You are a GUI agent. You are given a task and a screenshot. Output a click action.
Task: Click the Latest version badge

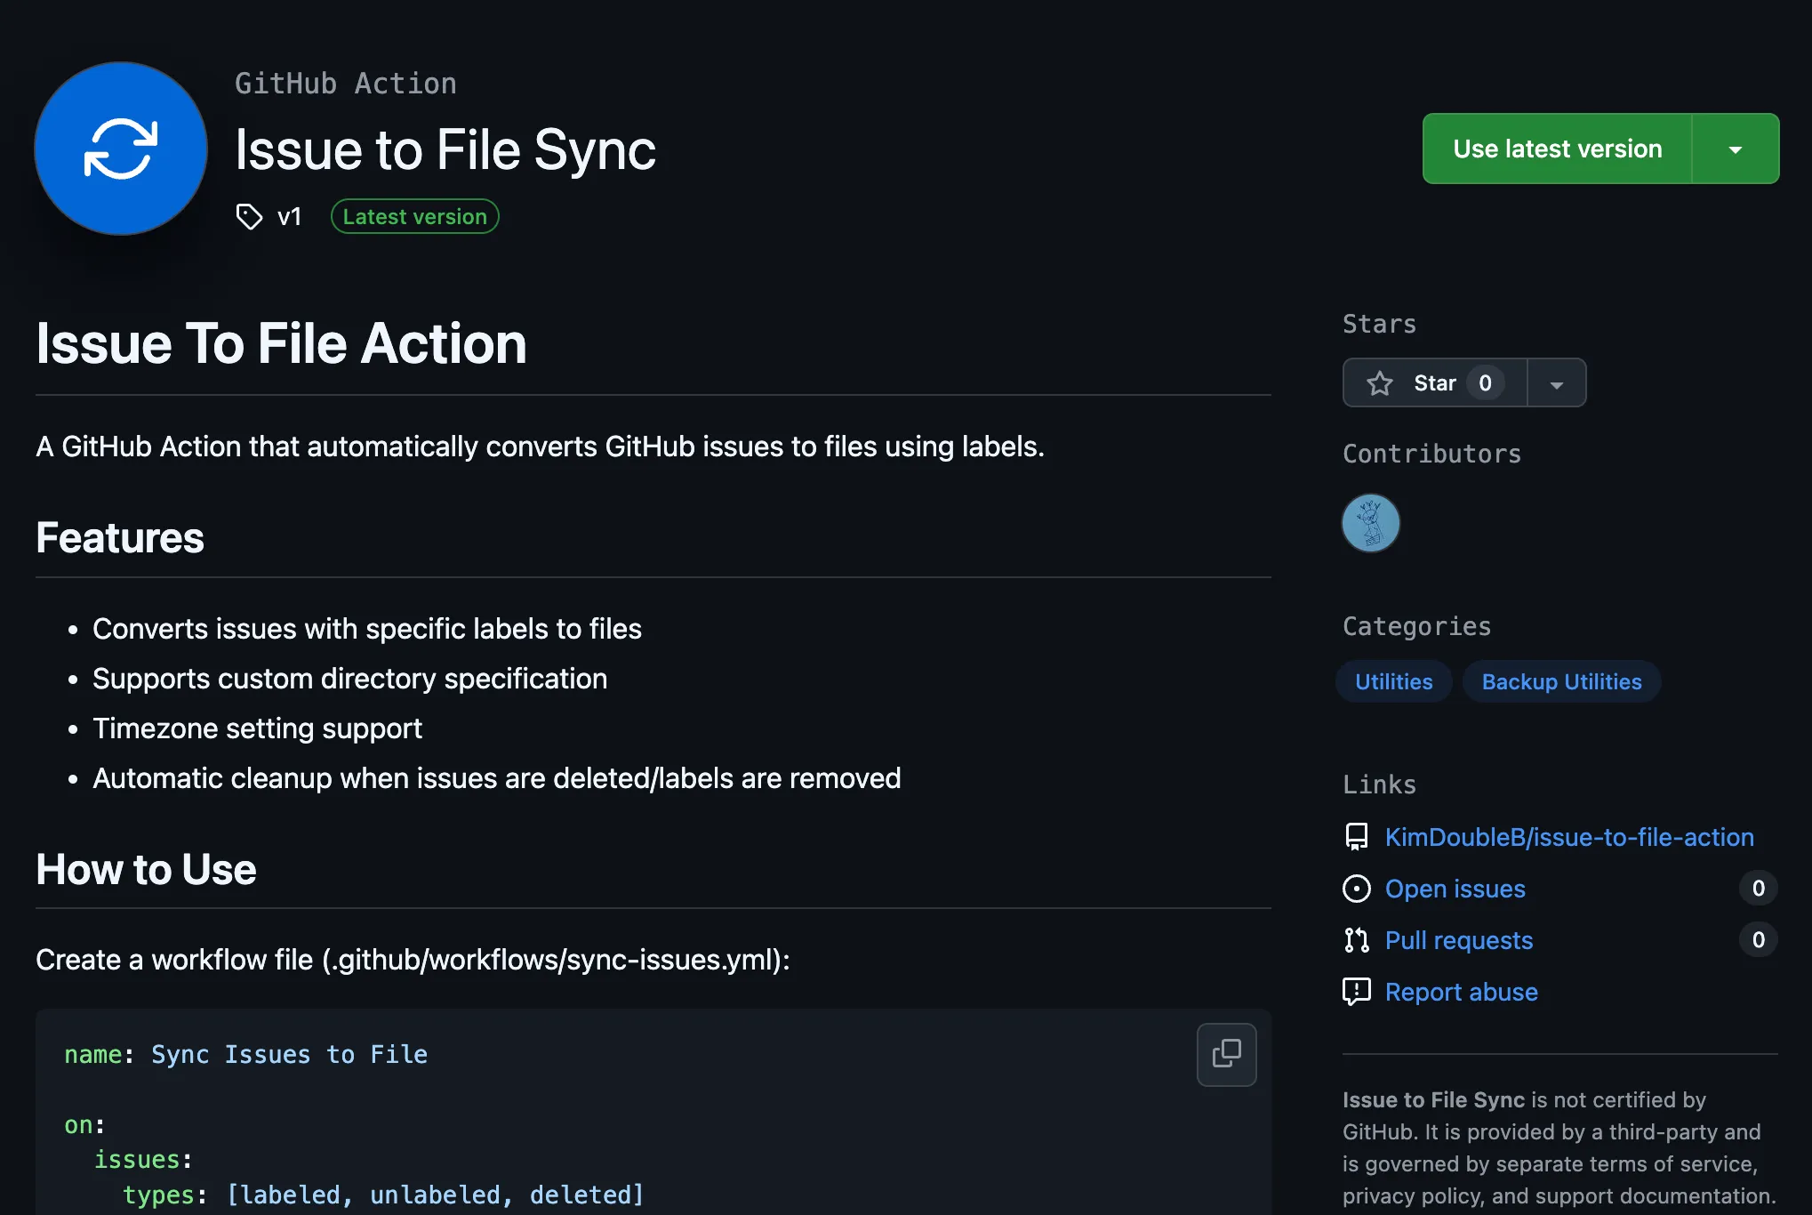click(x=414, y=216)
